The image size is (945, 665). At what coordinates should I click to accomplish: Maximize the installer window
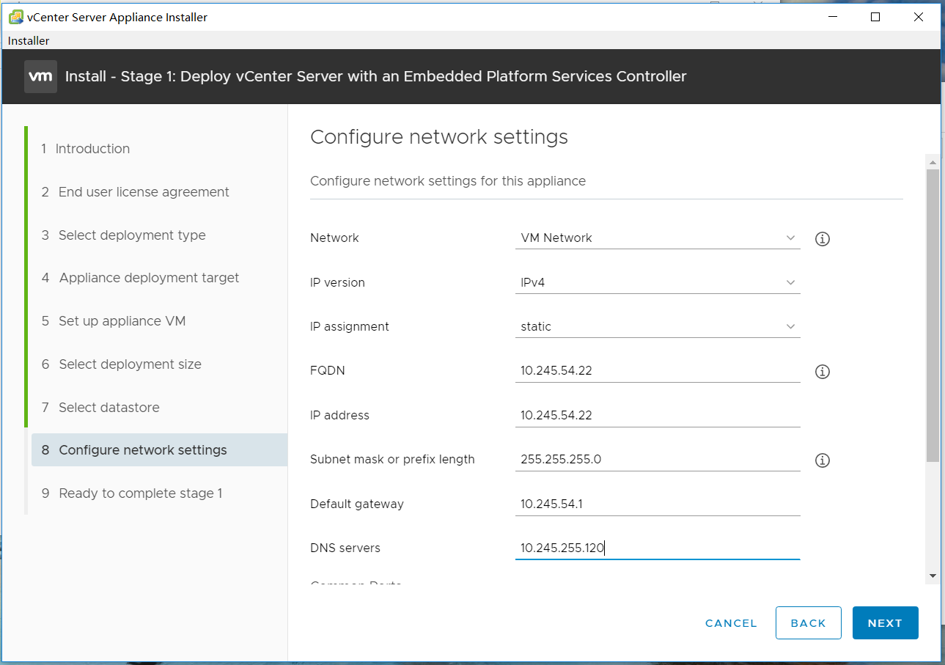pyautogui.click(x=875, y=17)
